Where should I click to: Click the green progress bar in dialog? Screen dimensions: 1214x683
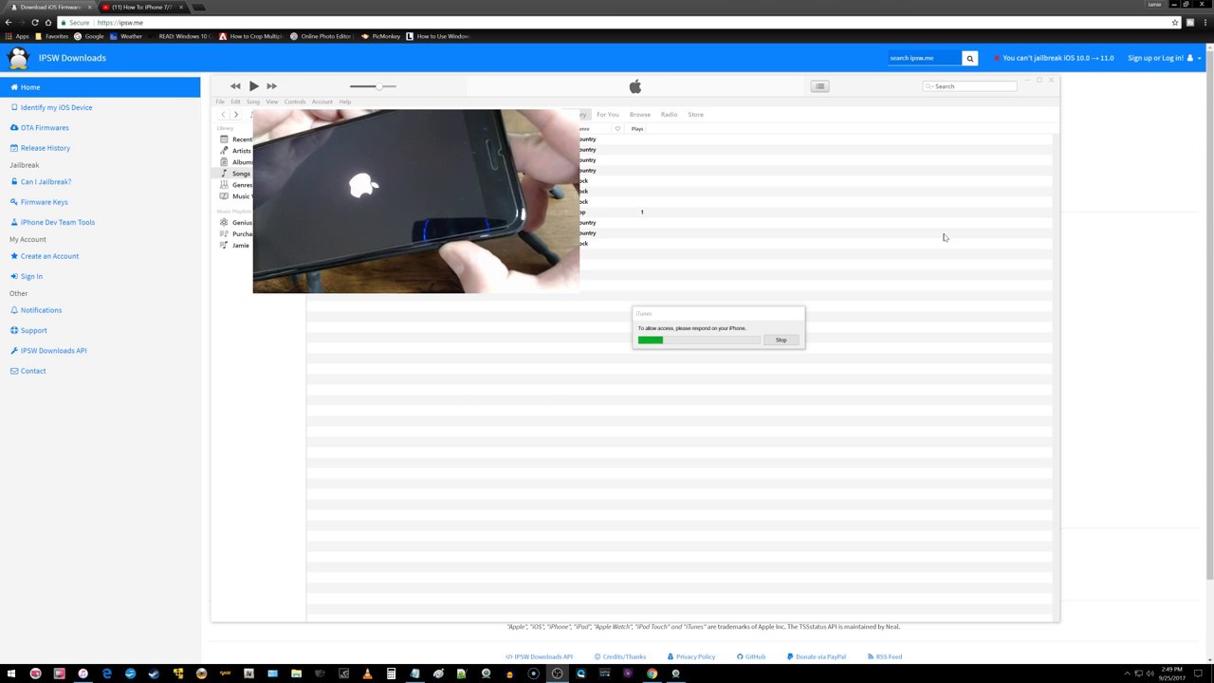(651, 340)
